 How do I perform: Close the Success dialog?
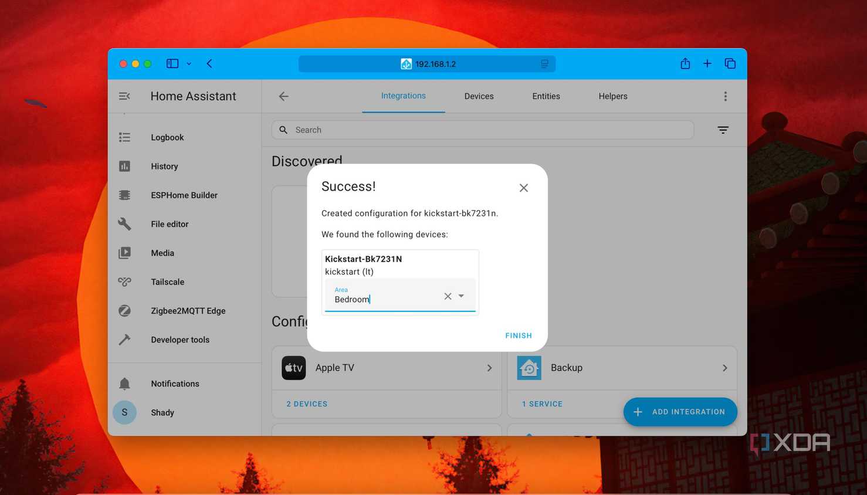[524, 188]
